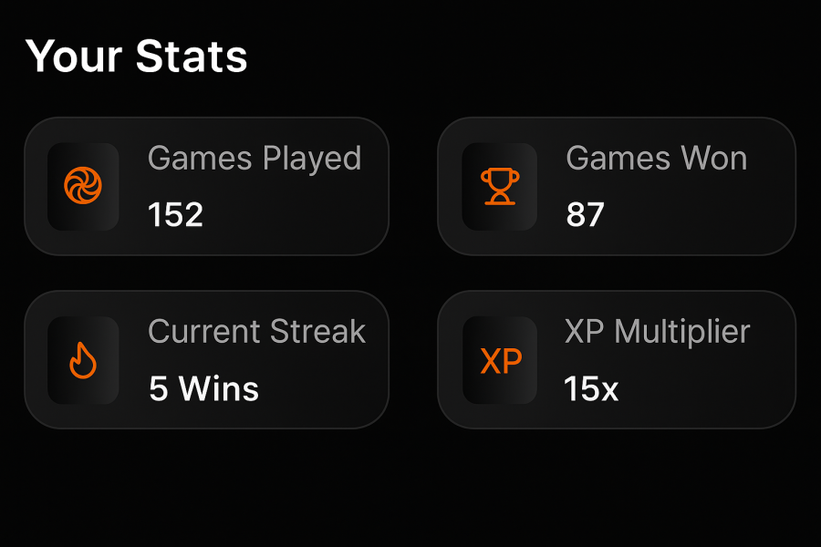Click the 15x multiplier value

[x=591, y=389]
